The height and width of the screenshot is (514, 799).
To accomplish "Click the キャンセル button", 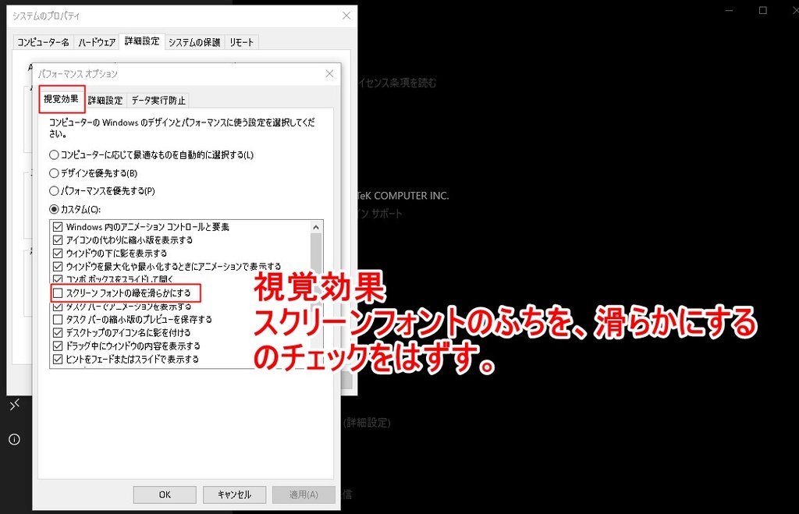I will (234, 495).
